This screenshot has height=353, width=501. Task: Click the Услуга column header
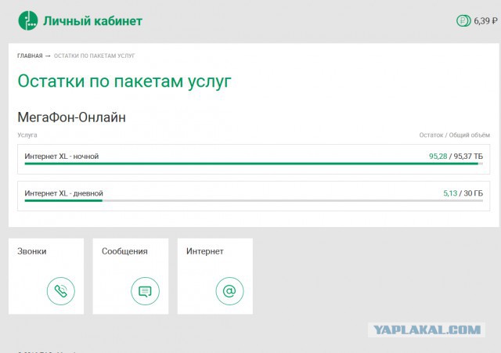(27, 135)
